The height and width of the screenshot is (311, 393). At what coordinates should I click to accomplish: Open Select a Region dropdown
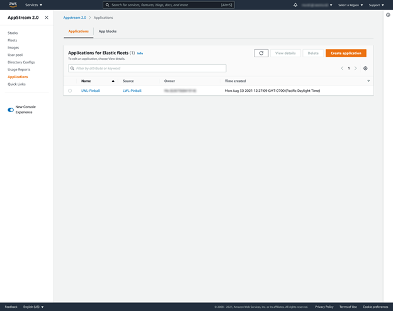(x=350, y=5)
